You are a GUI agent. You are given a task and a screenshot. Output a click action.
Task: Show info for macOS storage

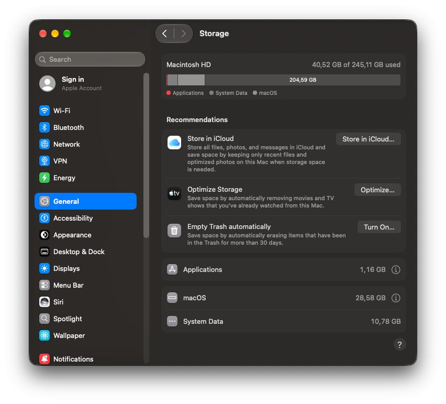pos(396,298)
